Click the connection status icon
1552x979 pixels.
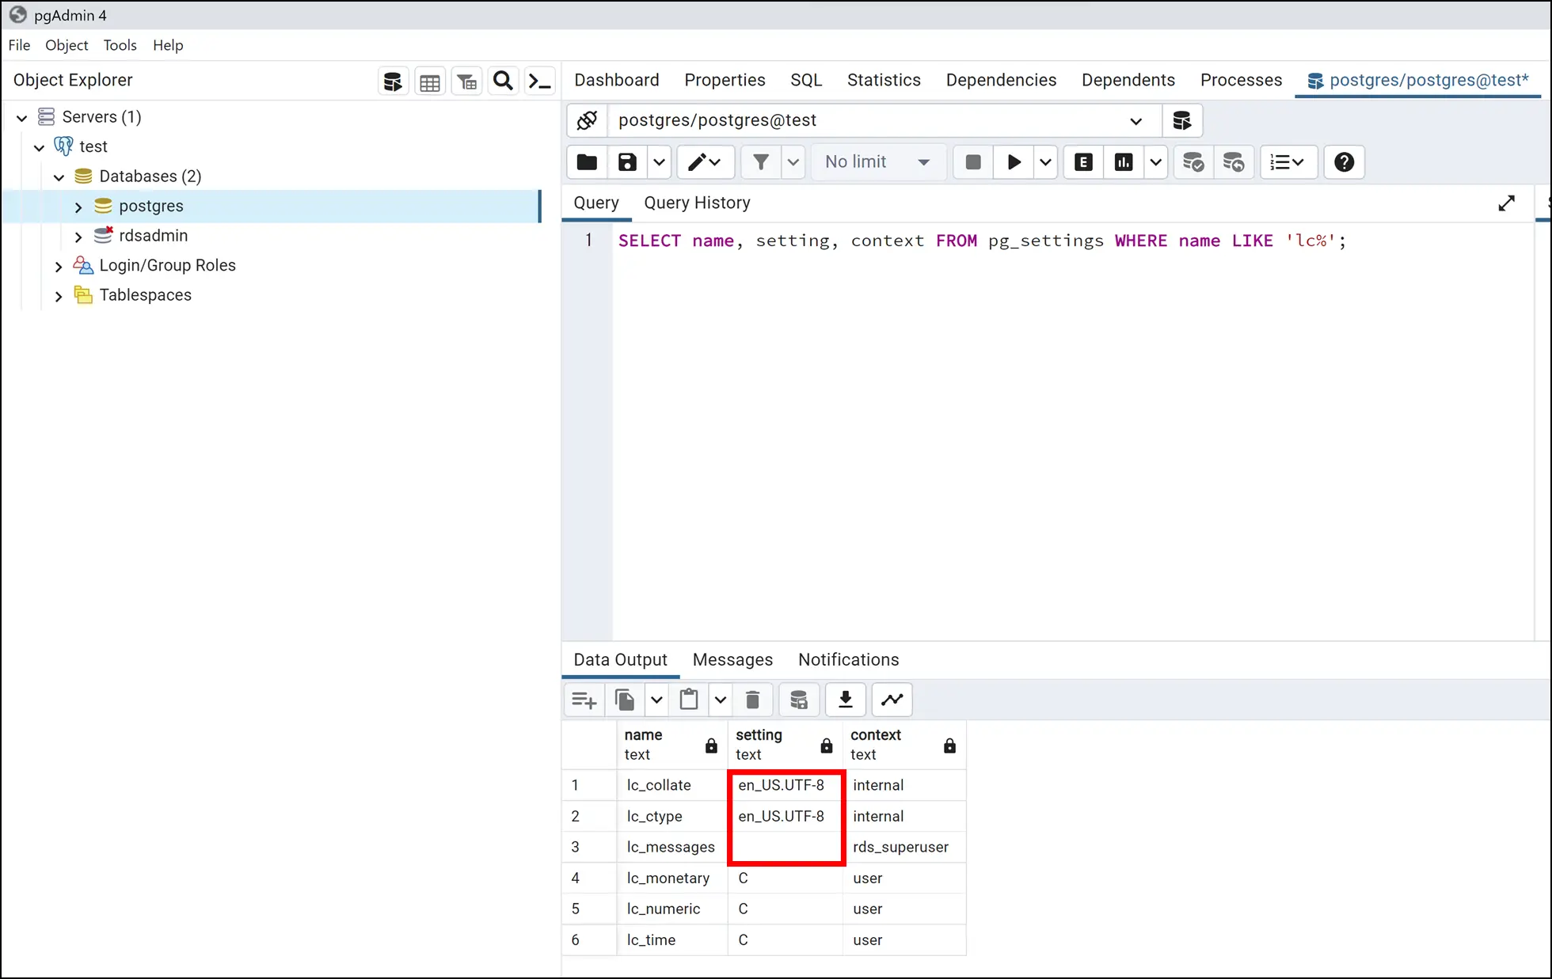(x=588, y=120)
